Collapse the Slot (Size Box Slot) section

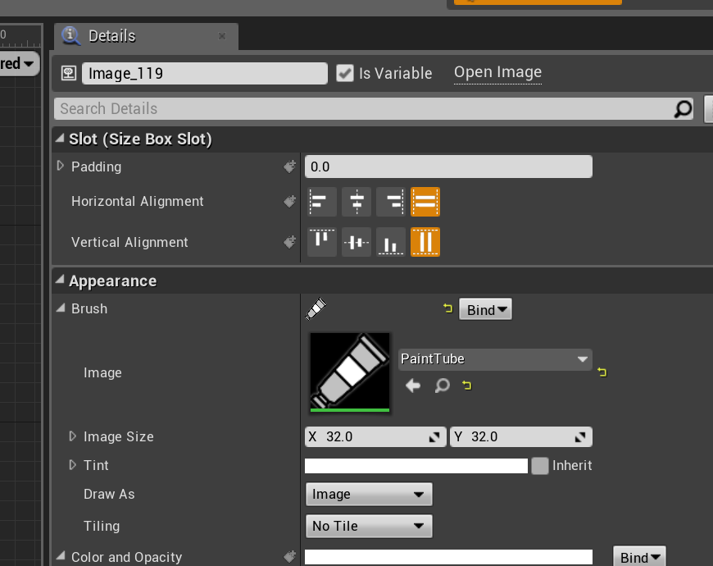[60, 139]
